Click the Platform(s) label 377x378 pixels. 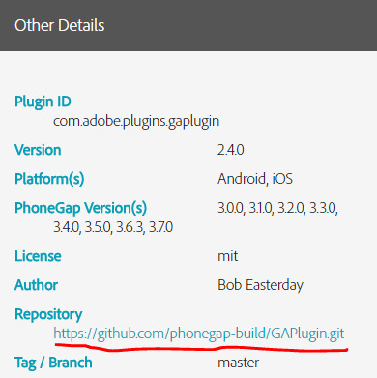49,179
